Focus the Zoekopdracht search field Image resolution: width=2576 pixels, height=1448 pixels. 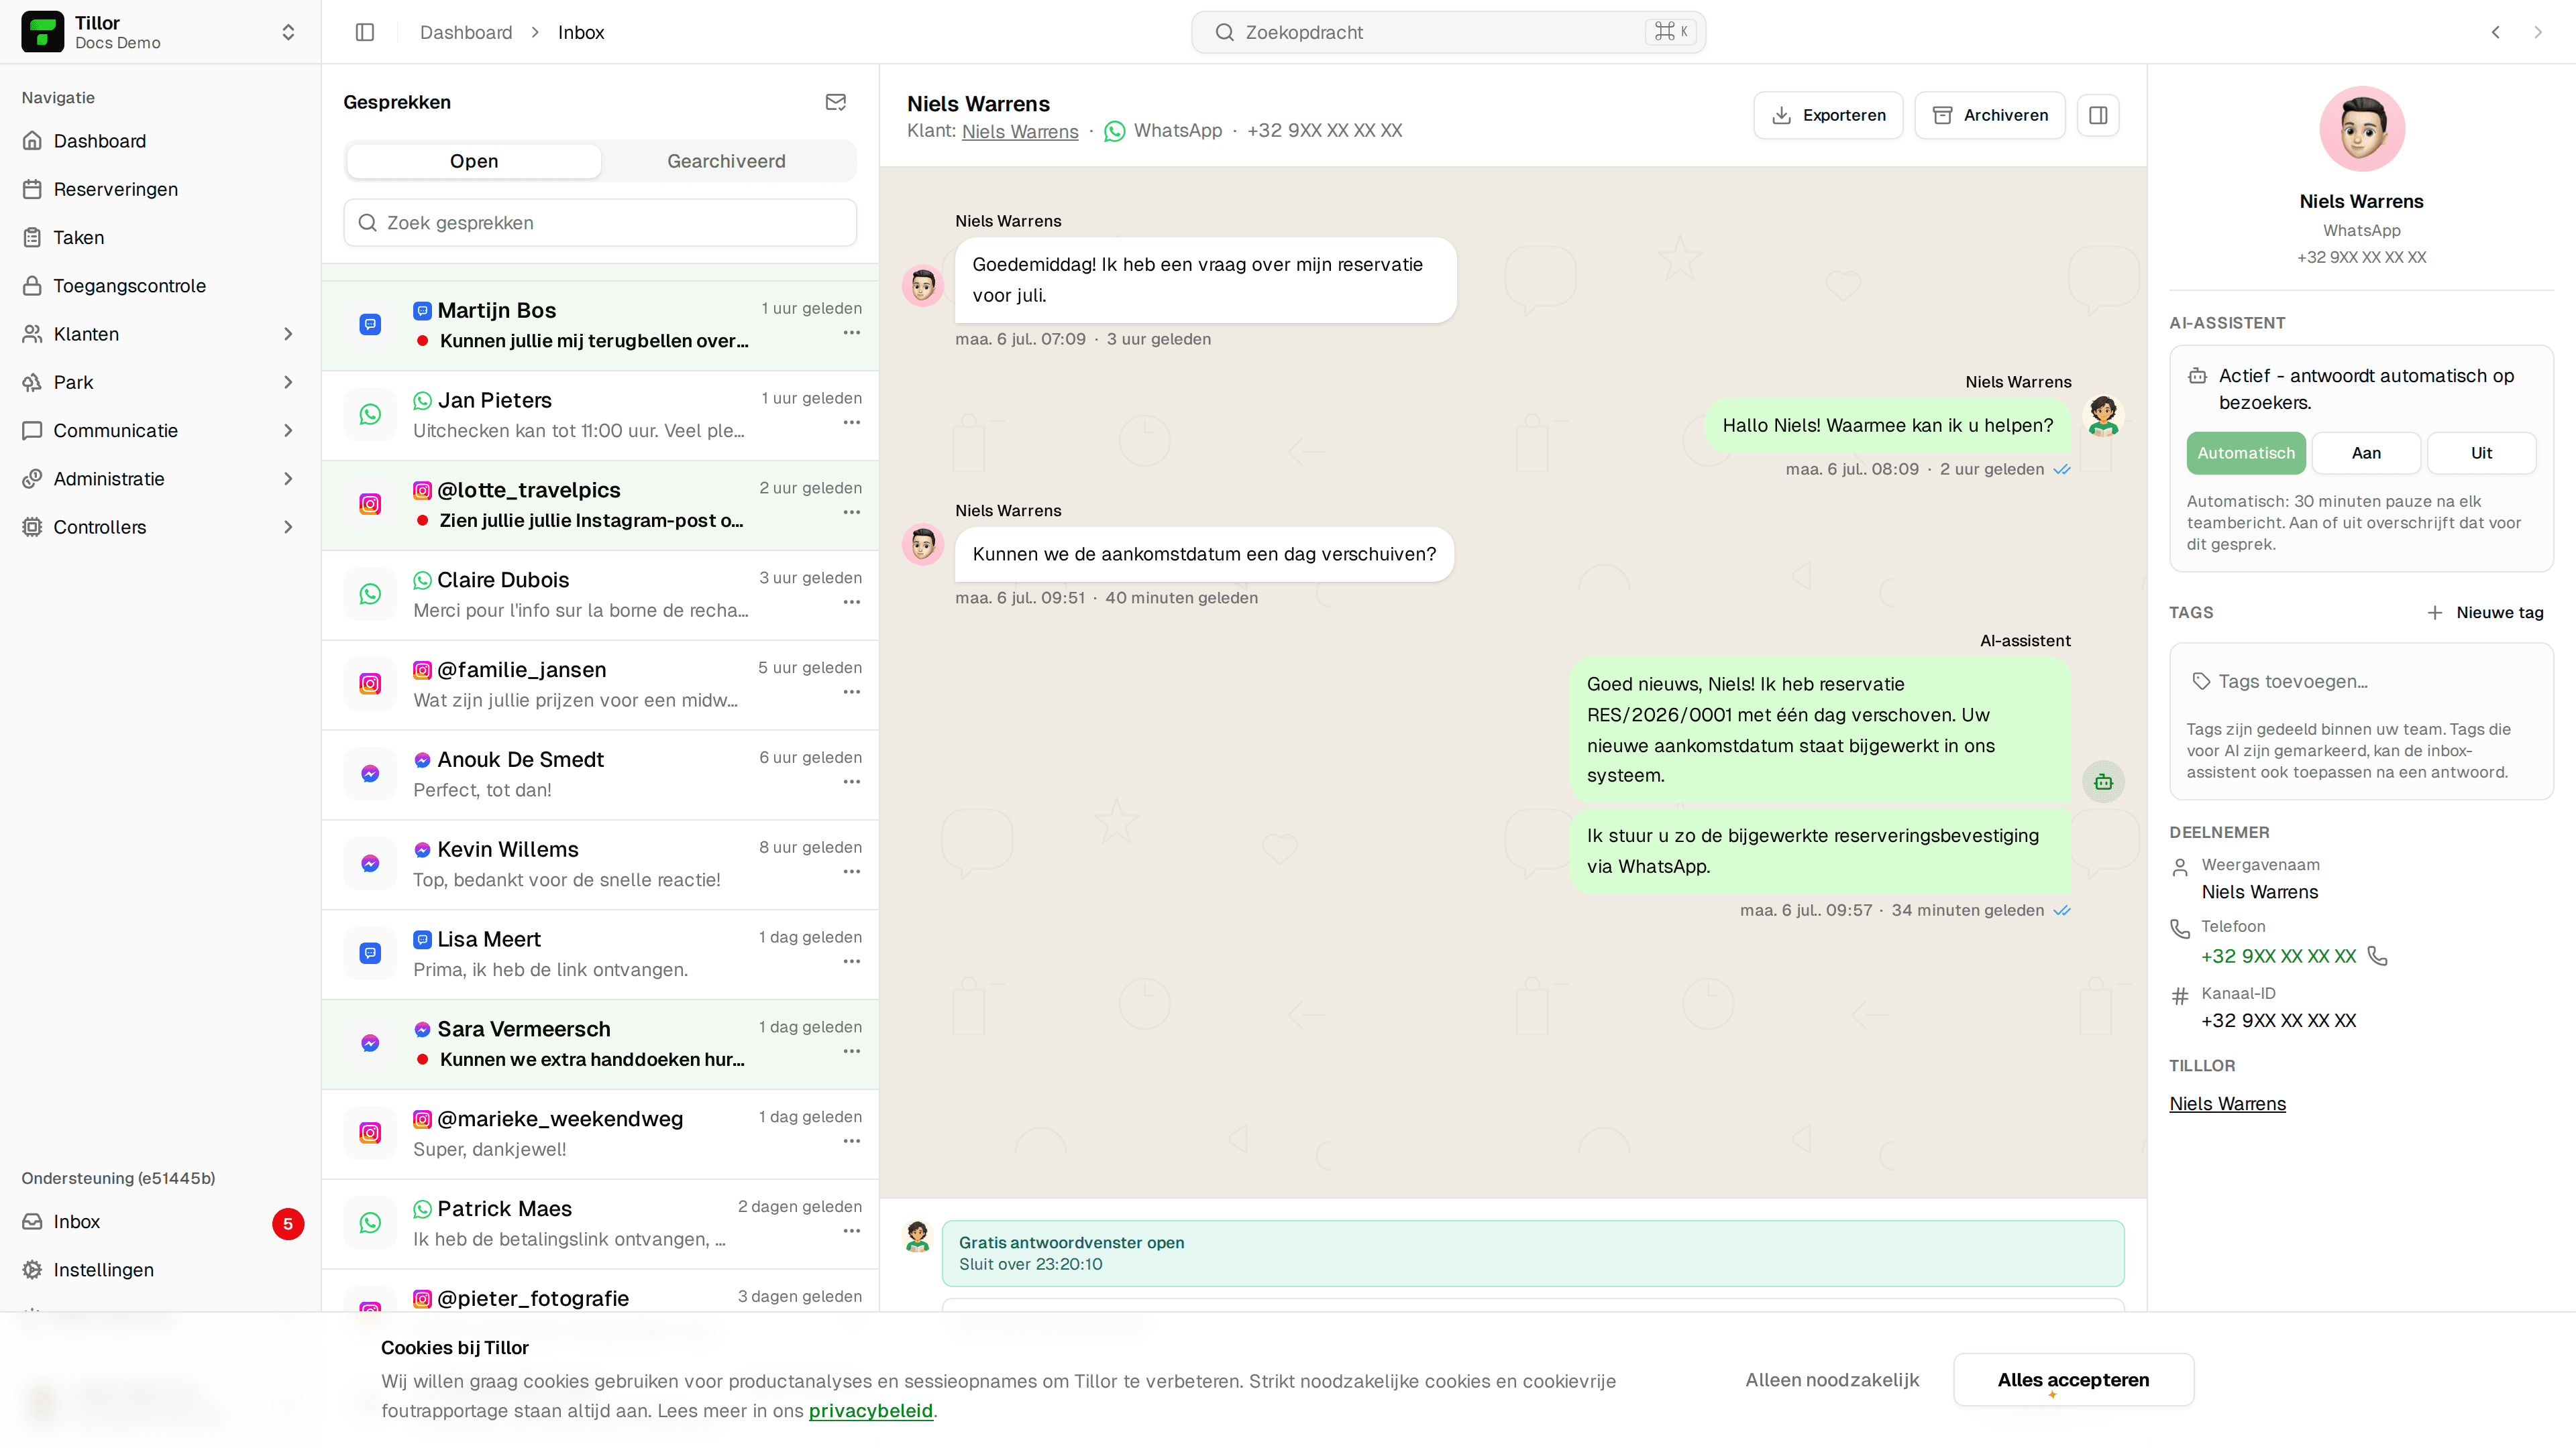coord(1448,32)
